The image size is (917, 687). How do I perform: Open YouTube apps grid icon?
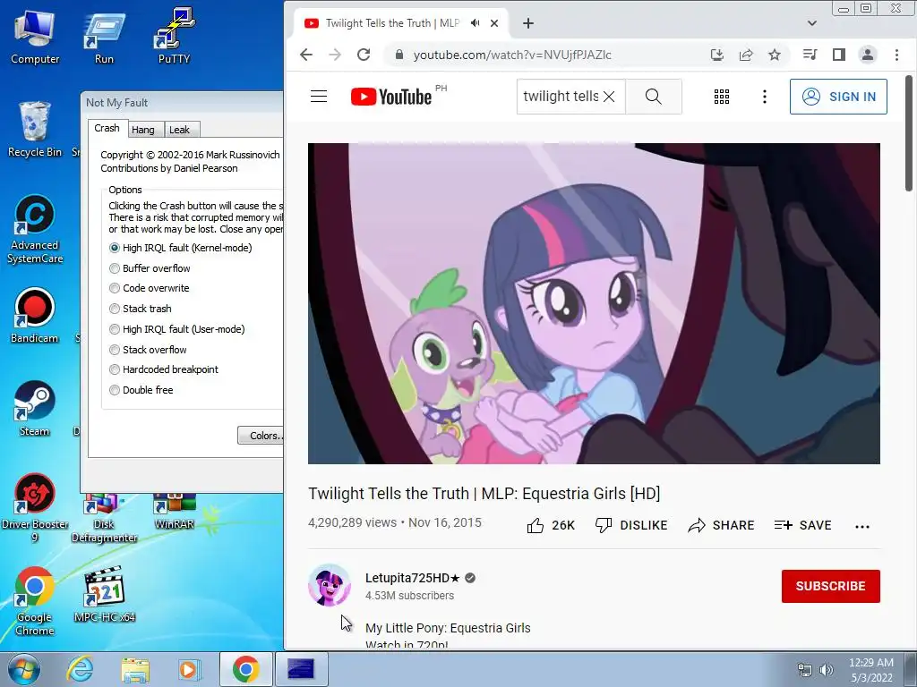(722, 97)
